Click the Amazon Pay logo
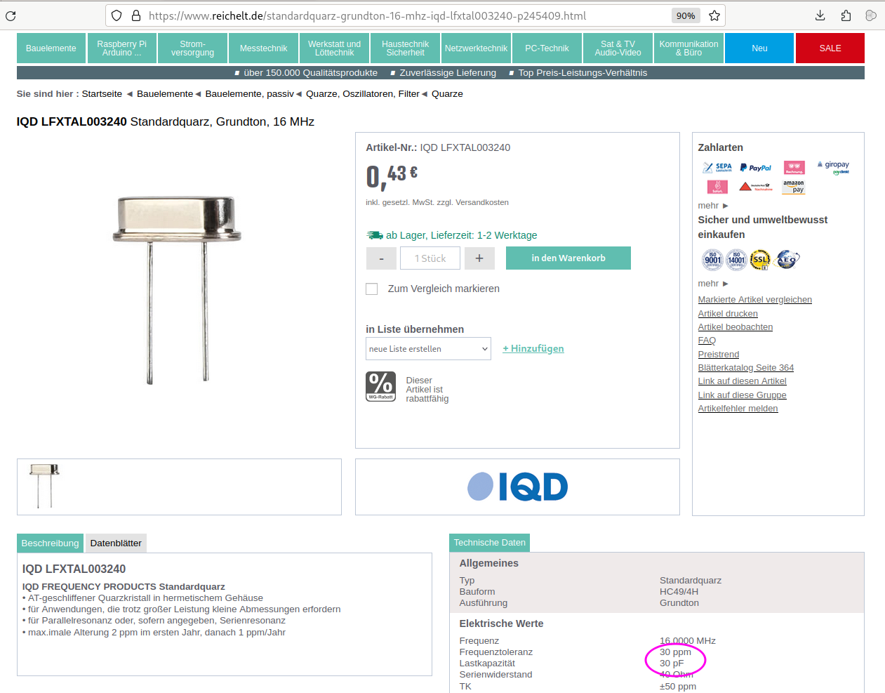 coord(794,187)
